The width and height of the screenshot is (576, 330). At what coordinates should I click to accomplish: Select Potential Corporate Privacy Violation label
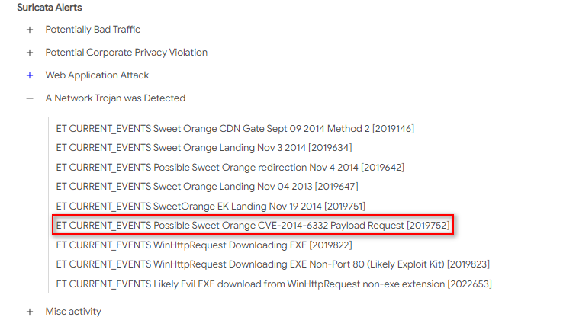point(127,53)
